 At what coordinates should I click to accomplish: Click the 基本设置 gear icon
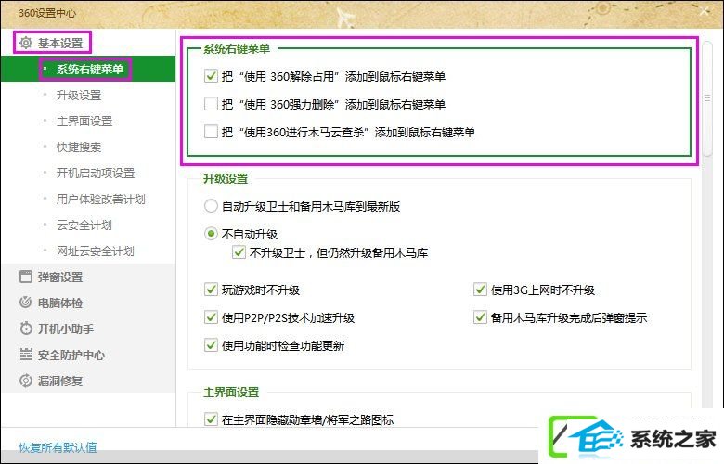pos(26,43)
